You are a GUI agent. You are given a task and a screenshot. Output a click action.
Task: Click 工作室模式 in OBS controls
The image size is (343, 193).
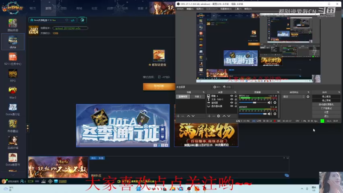326,109
